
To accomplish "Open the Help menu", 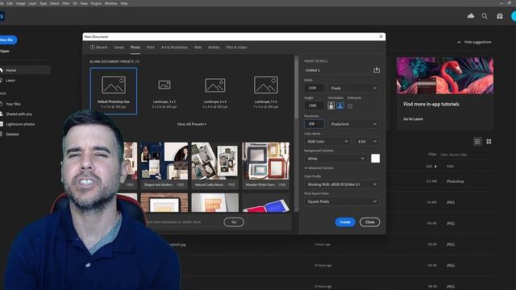I will (x=123, y=3).
